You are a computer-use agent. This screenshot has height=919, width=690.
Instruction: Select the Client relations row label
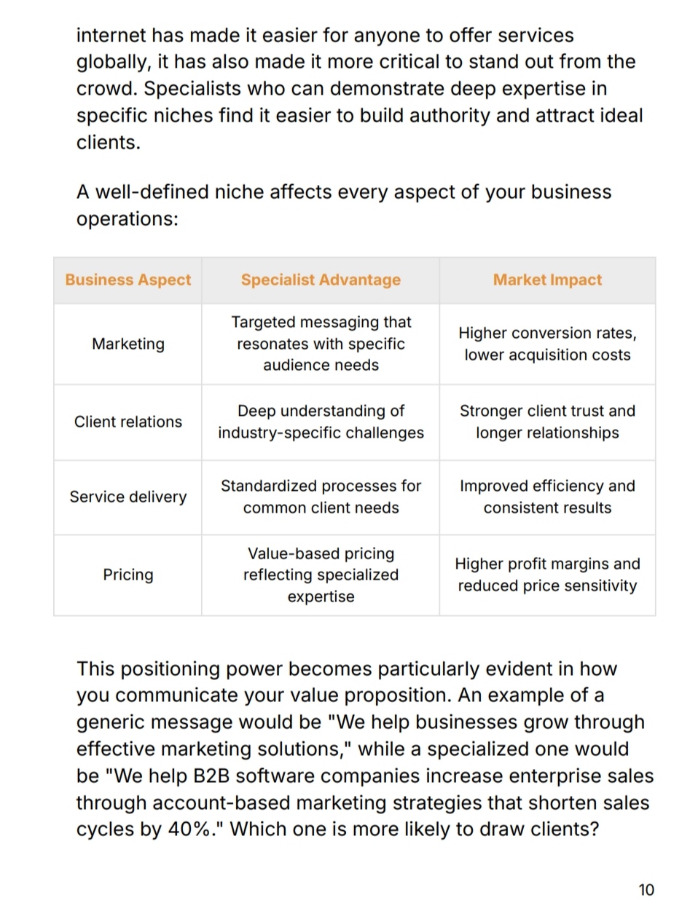(x=128, y=422)
